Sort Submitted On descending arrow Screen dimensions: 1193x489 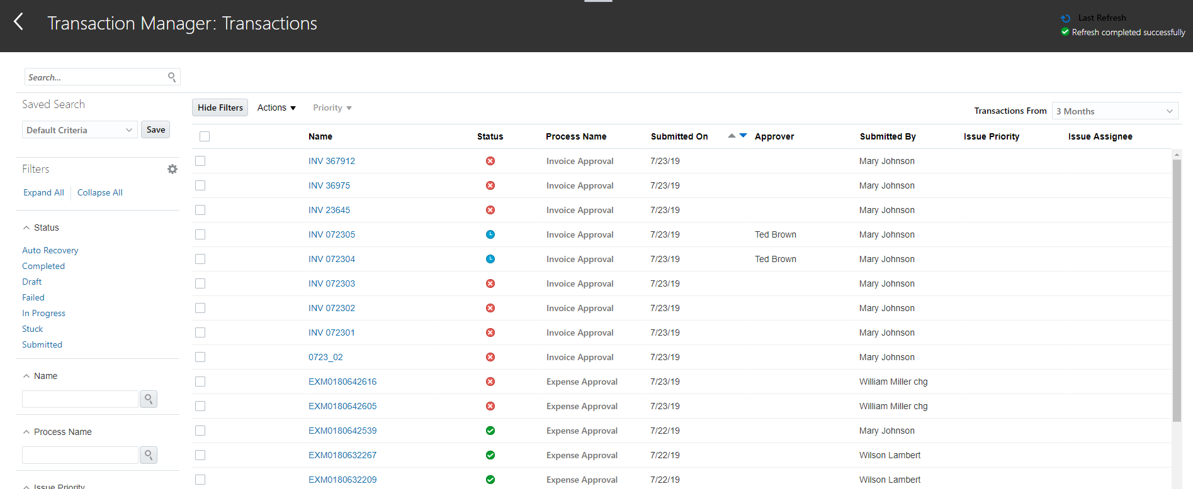click(744, 136)
